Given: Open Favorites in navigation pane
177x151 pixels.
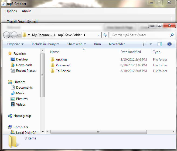Looking at the screenshot, I should point(20,54).
